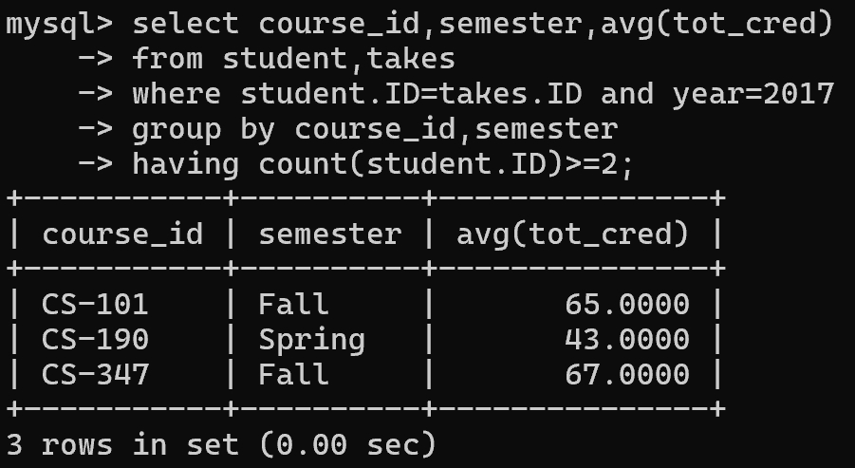Click the mysql> prompt text

59,25
